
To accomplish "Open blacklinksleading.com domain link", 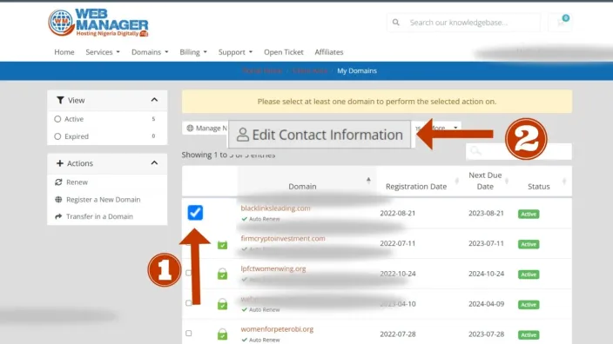I will [x=276, y=208].
